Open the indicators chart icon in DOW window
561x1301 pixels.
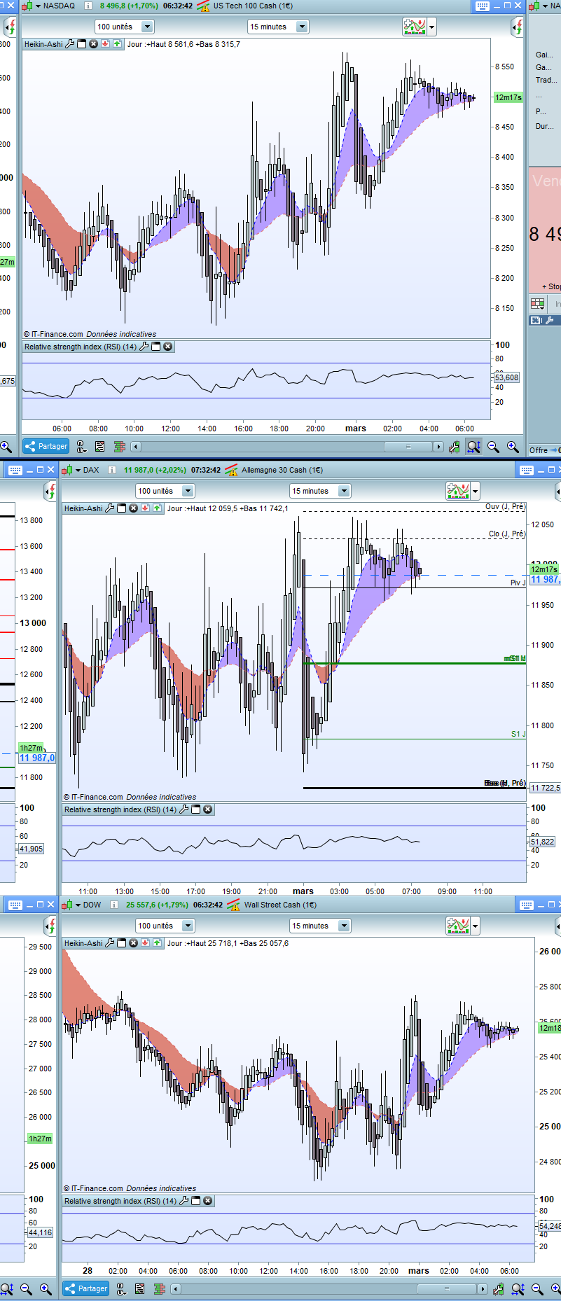[x=458, y=926]
